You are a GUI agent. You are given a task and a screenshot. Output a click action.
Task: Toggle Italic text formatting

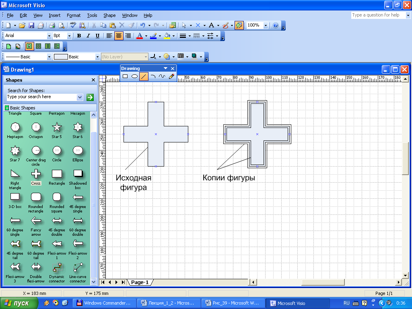(88, 36)
